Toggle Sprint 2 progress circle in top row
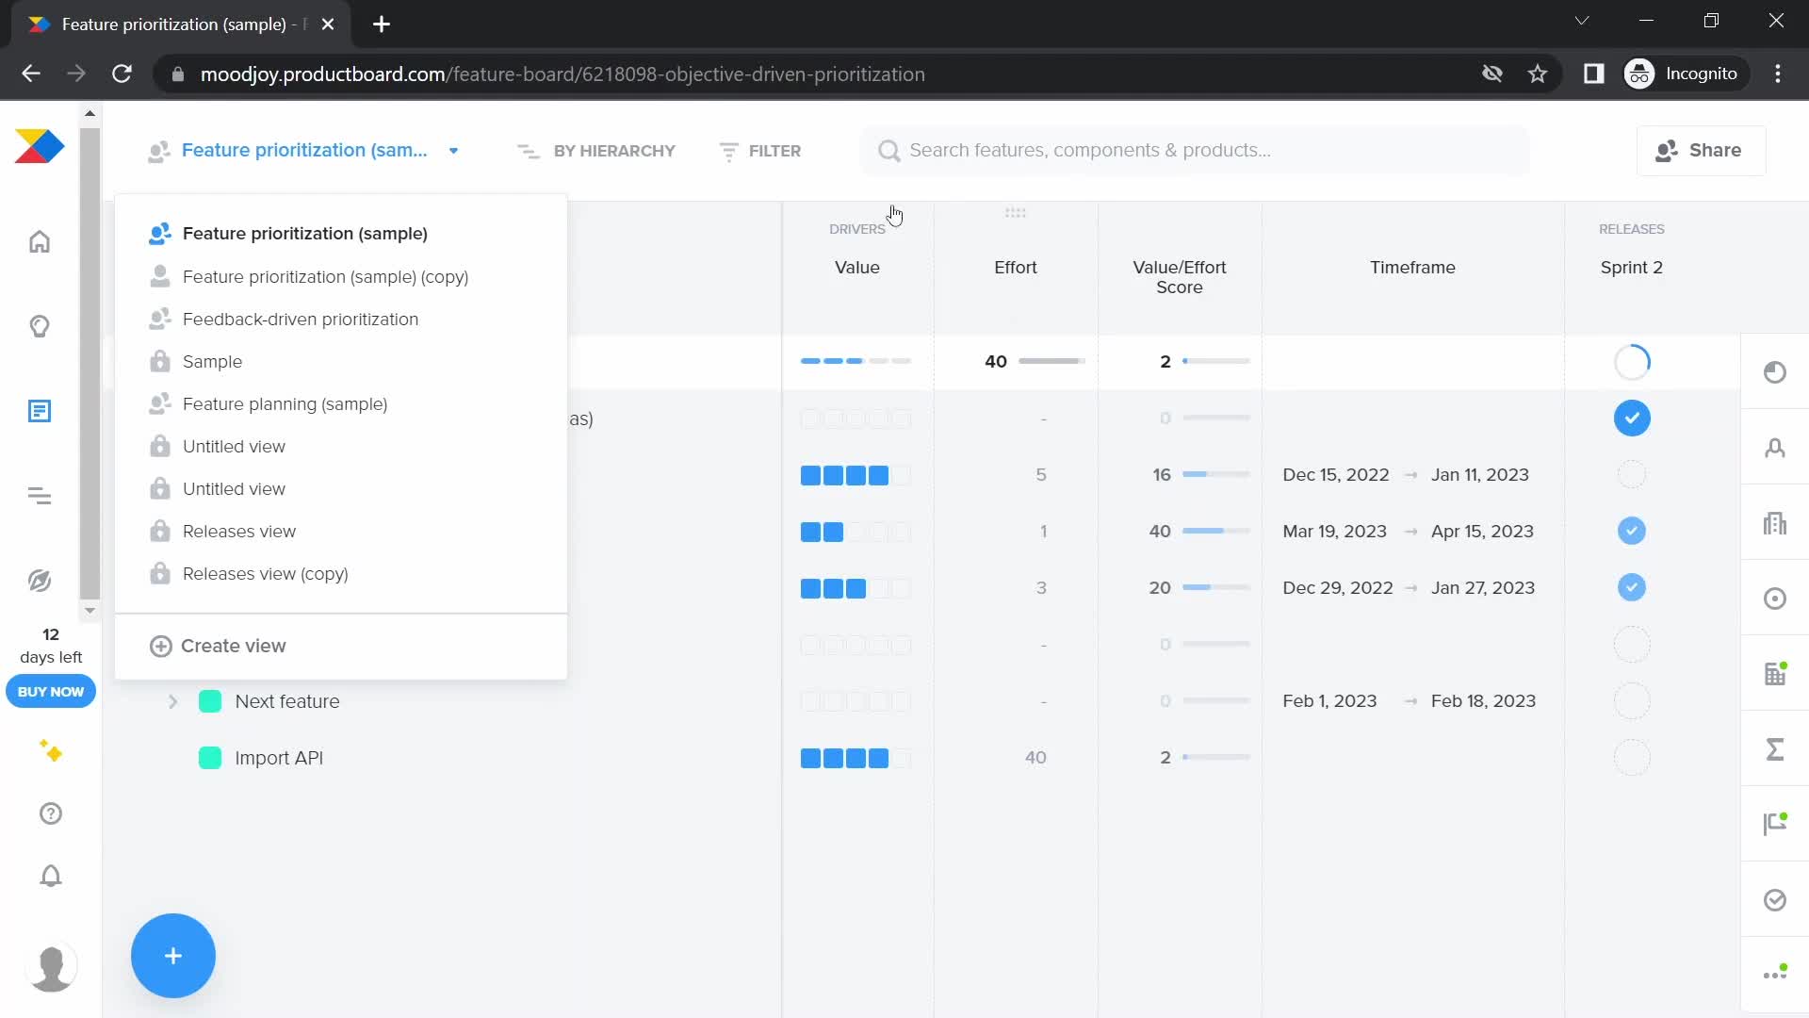This screenshot has width=1809, height=1018. pos(1632,361)
